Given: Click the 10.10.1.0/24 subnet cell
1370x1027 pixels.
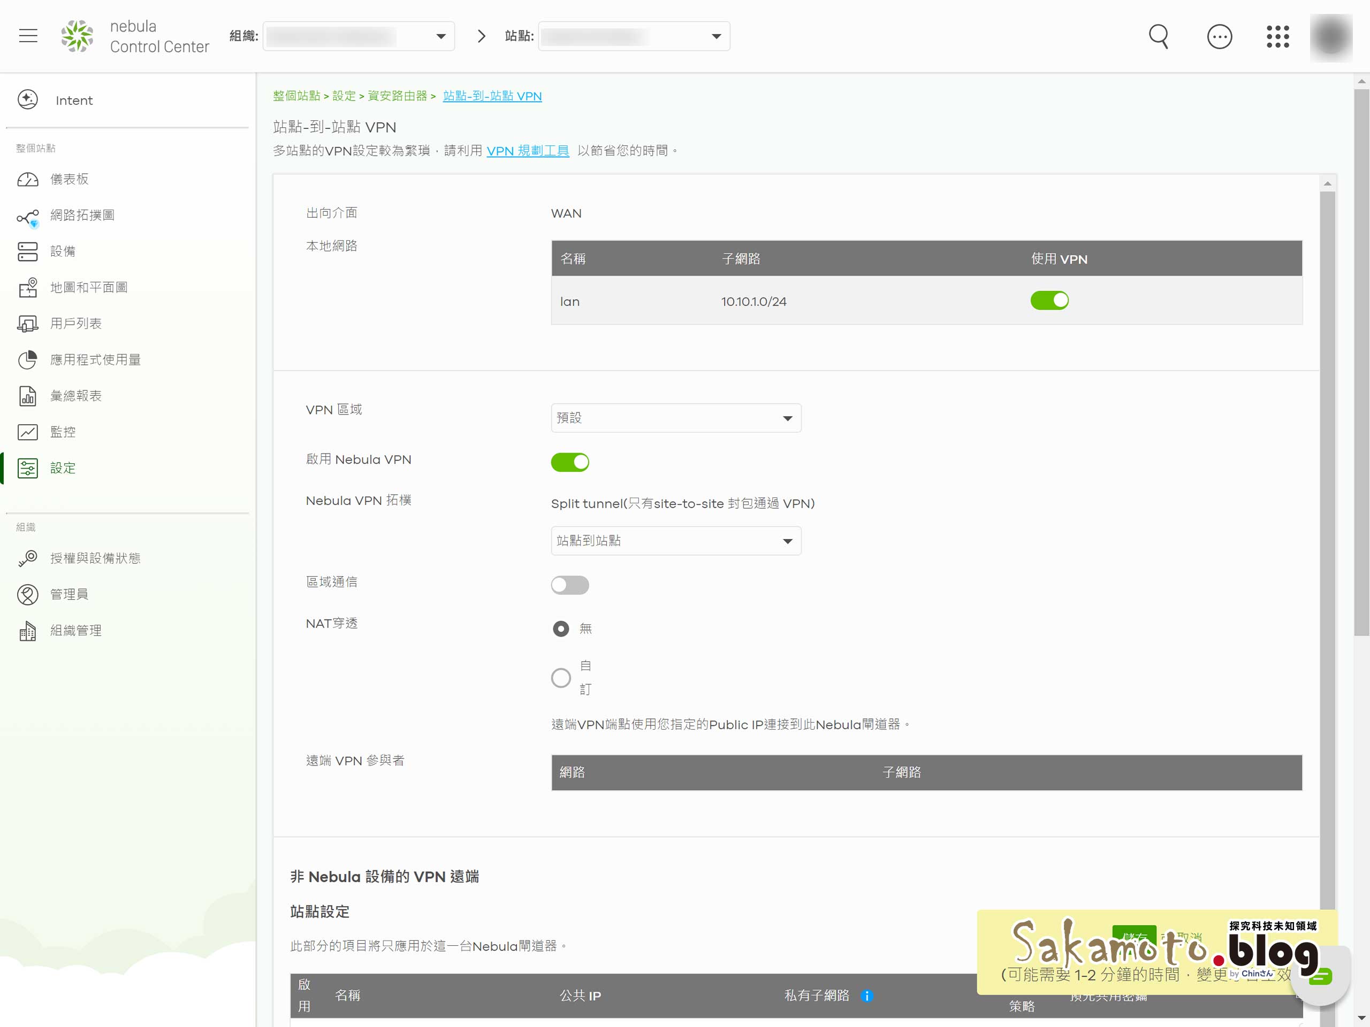Looking at the screenshot, I should tap(753, 302).
